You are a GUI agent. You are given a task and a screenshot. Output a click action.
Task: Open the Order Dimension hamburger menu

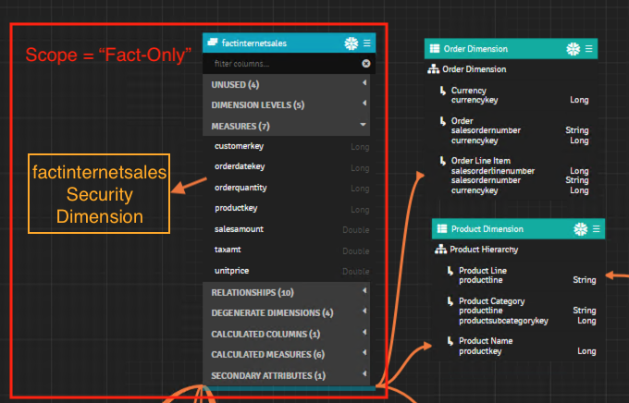tap(589, 49)
